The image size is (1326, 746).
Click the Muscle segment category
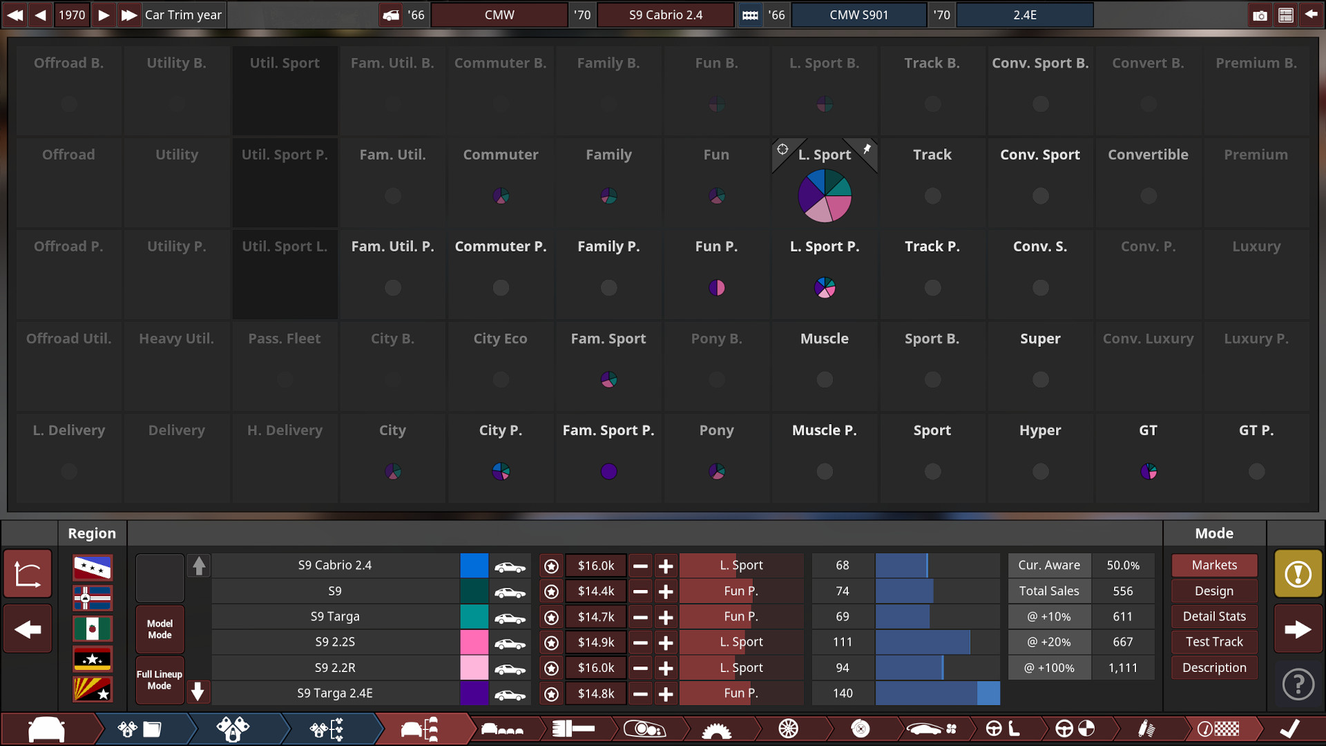[x=824, y=338]
